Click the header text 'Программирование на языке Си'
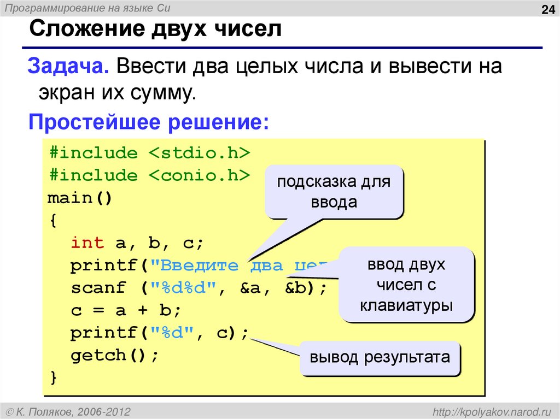This screenshot has width=560, height=419. coord(87,8)
